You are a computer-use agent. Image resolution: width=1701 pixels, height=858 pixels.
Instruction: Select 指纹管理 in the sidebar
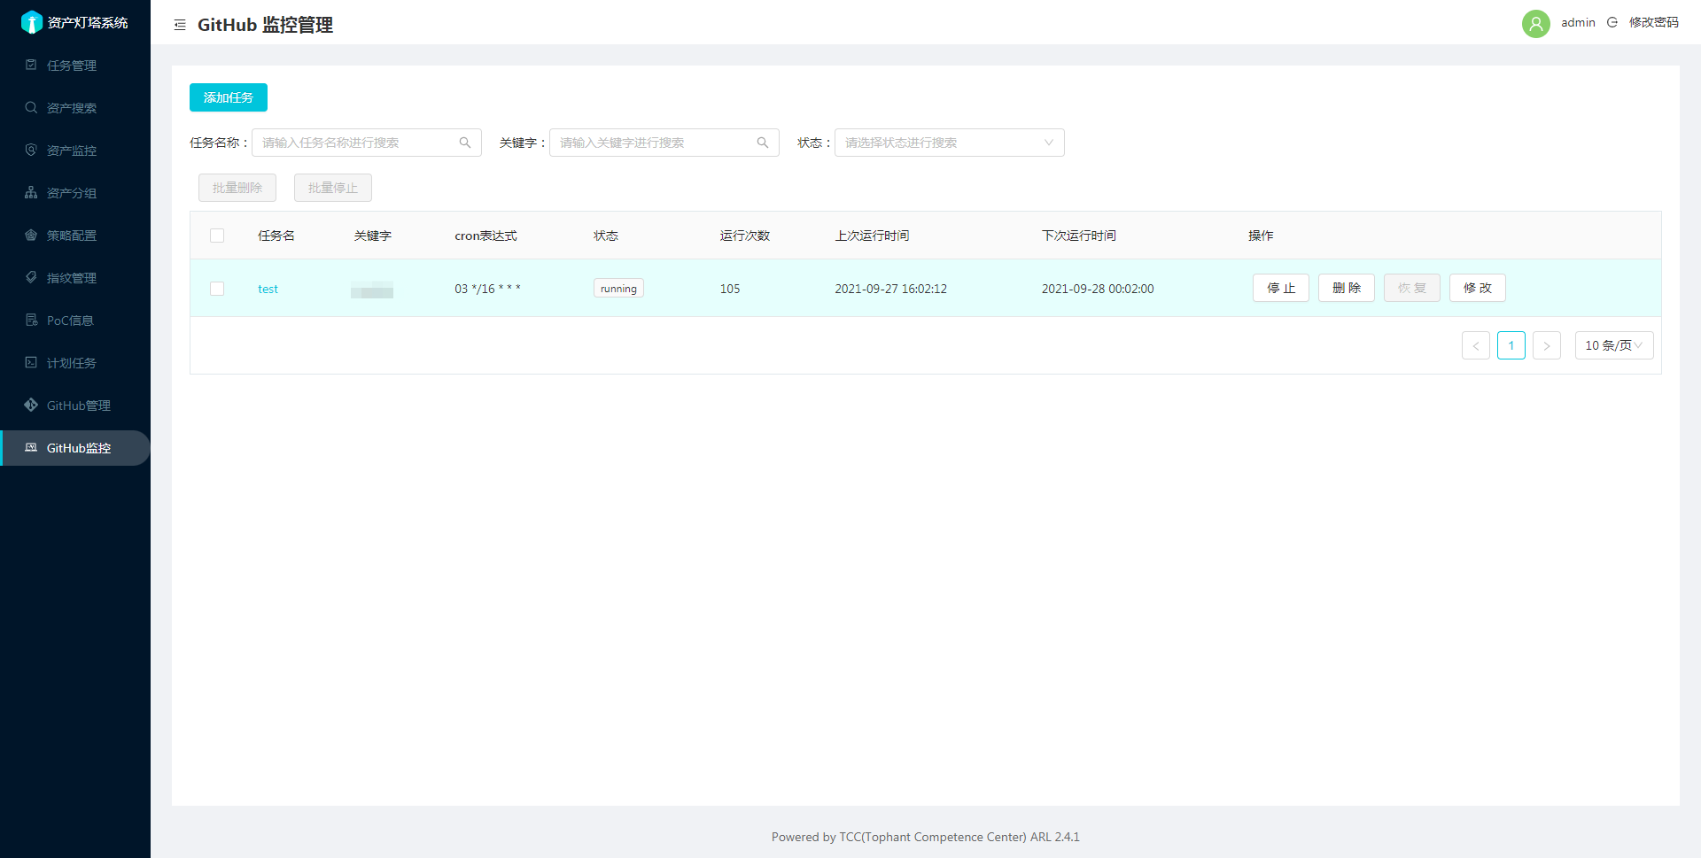[x=71, y=277]
